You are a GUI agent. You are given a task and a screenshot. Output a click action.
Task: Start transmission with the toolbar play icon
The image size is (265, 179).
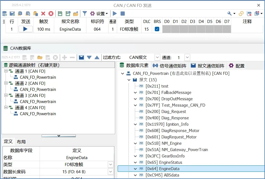[x=115, y=14]
